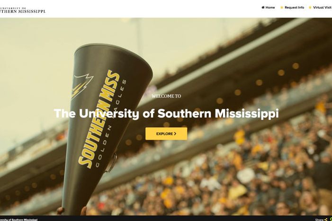Click the University of Southern Mississippi footer label

(18, 220)
